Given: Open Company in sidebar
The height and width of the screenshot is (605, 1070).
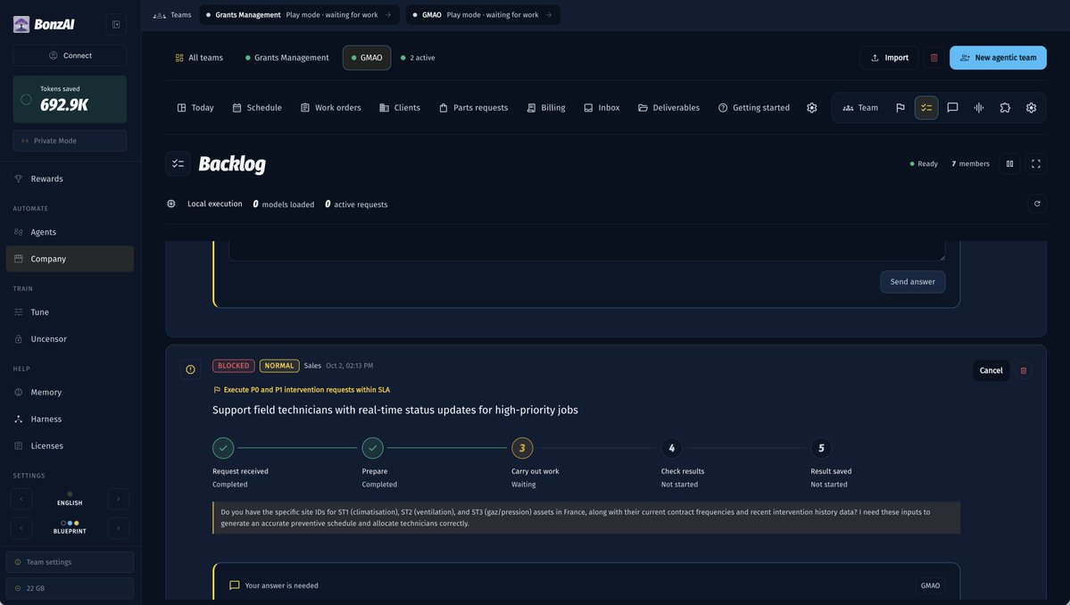Looking at the screenshot, I should 70,259.
